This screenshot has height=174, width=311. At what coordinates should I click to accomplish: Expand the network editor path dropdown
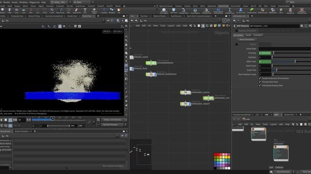[220, 20]
